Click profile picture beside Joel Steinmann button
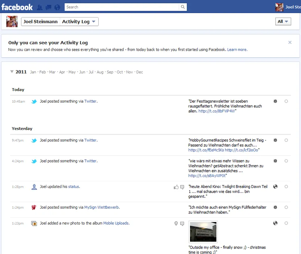This screenshot has height=254, width=301. pos(12,21)
